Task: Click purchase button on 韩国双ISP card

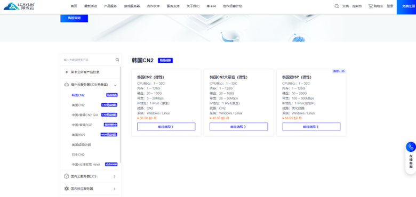Action: 311,127
